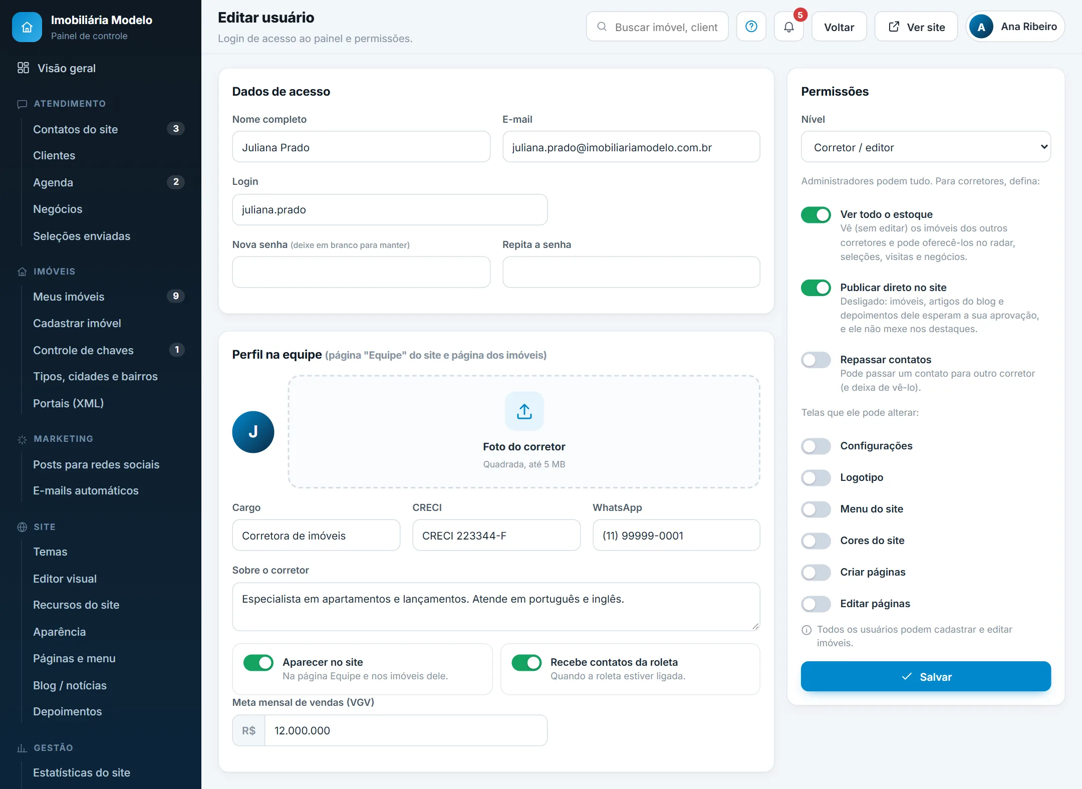1082x789 pixels.
Task: Open the Nível dropdown Corretor / editor
Action: tap(925, 147)
